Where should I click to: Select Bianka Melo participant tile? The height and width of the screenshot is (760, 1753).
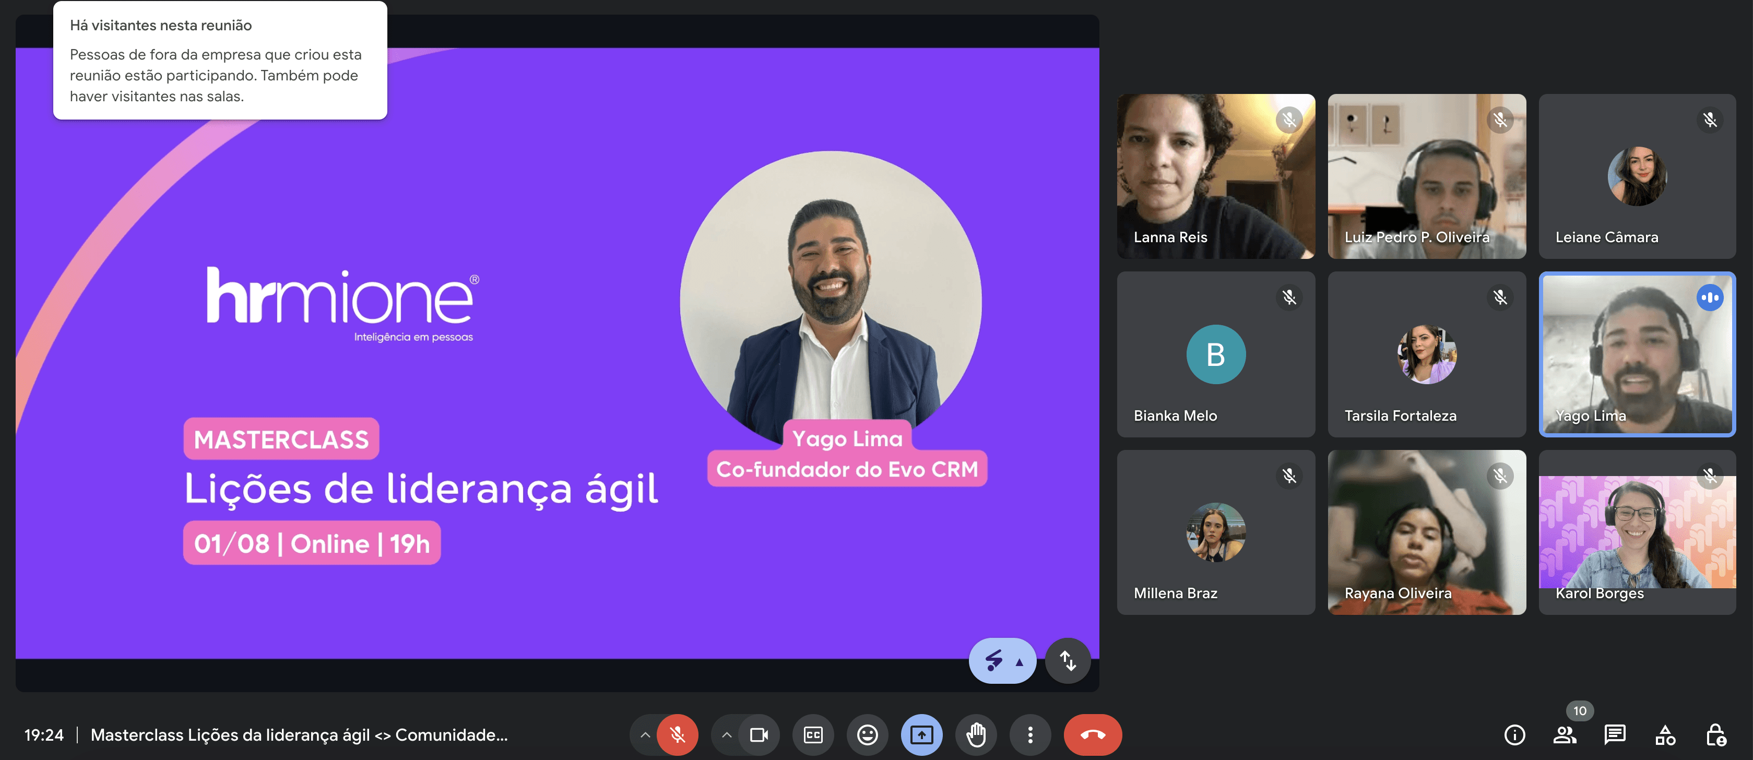[x=1216, y=354]
